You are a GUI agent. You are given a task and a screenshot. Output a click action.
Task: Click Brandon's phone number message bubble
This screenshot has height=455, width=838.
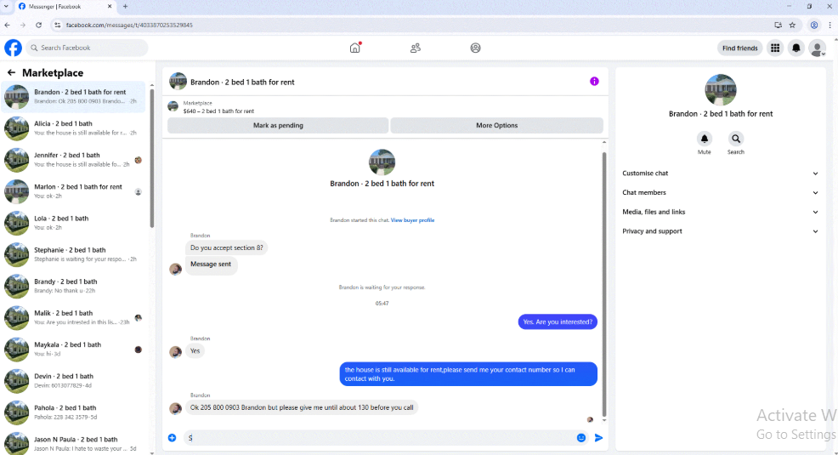[302, 408]
